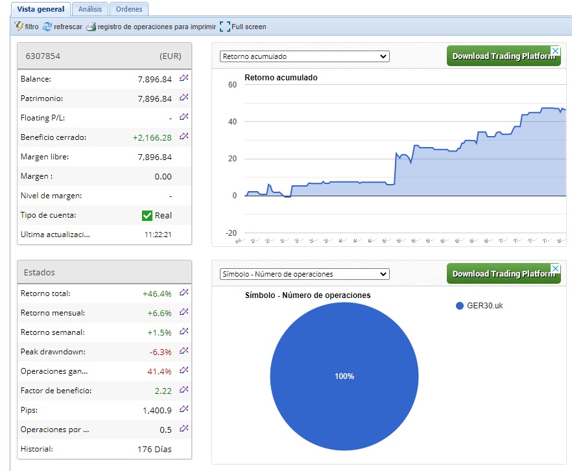Select the Vista general tab
The width and height of the screenshot is (572, 471).
[40, 9]
